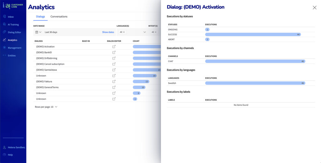Close the Dialog details panel
321x163 pixels.
click(x=314, y=8)
